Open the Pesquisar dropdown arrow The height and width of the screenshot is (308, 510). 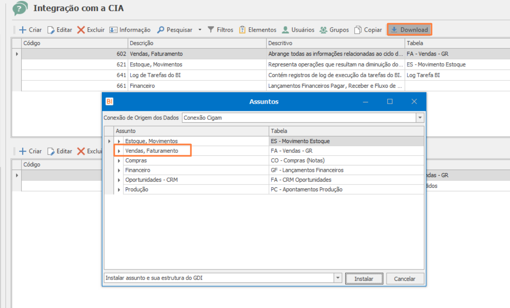[x=200, y=30]
